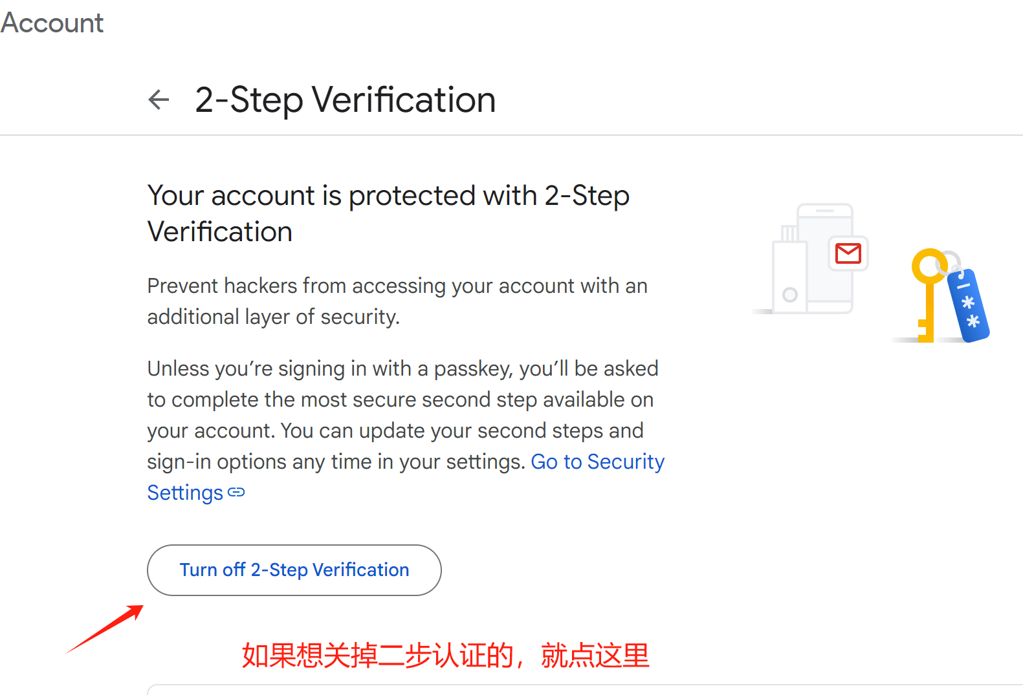The height and width of the screenshot is (695, 1023).
Task: Go back using the left arrow icon
Action: click(x=159, y=100)
